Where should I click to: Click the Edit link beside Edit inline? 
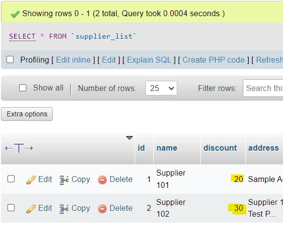click(x=109, y=60)
